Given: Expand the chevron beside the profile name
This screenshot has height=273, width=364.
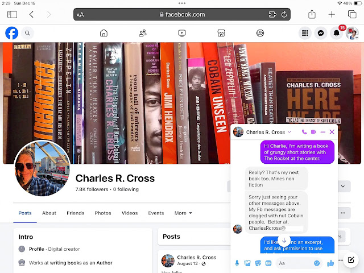Looking at the screenshot, I should (343, 186).
